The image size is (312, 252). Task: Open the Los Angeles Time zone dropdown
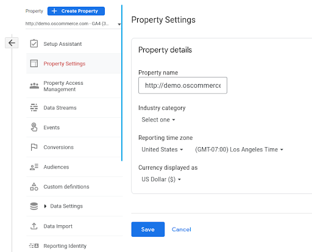coord(239,149)
